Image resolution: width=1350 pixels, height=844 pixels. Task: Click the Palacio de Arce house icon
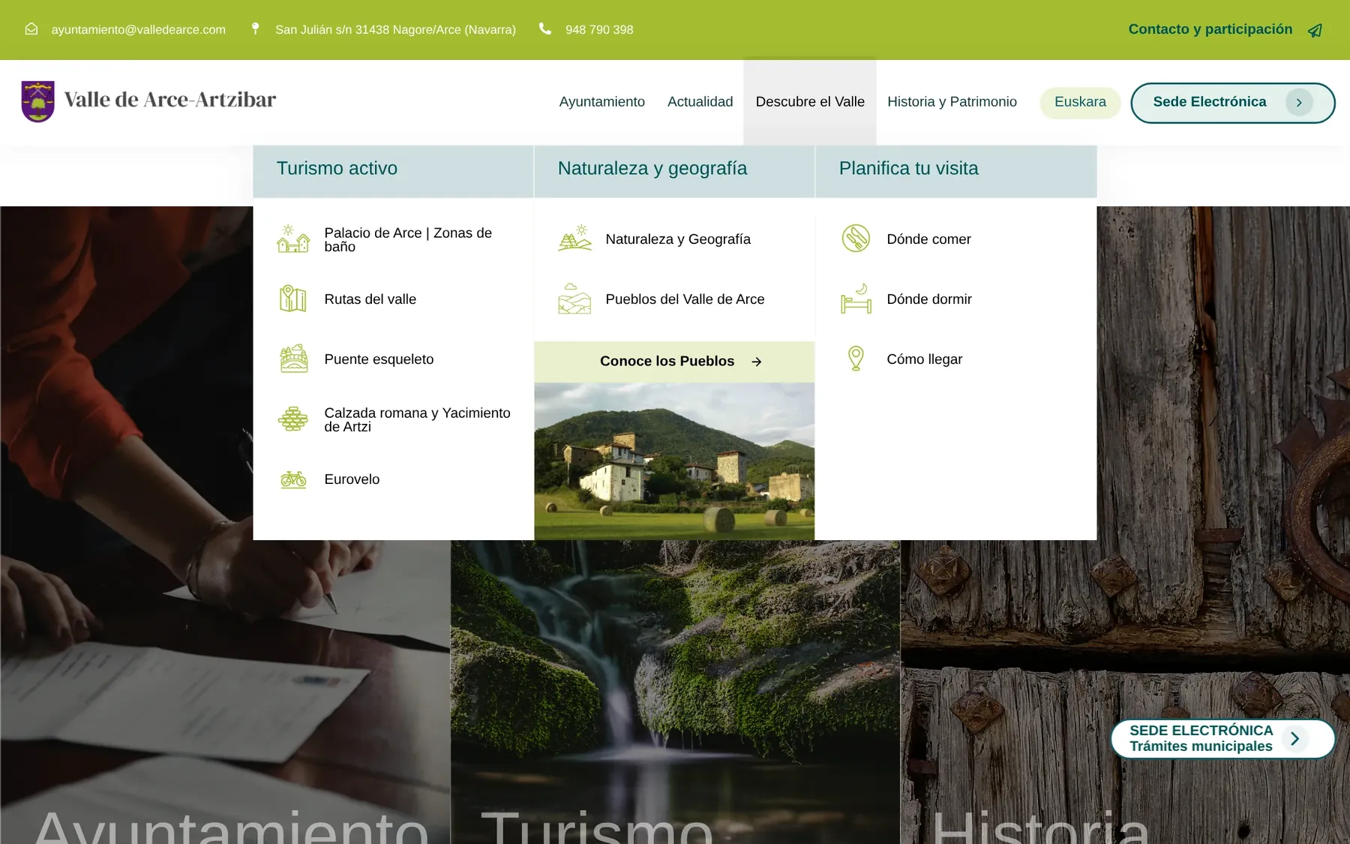tap(293, 239)
